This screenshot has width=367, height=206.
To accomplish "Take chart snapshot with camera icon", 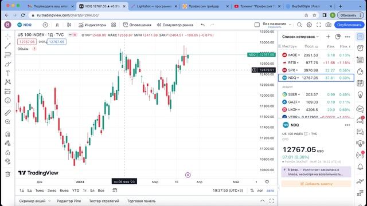I will tap(329, 25).
